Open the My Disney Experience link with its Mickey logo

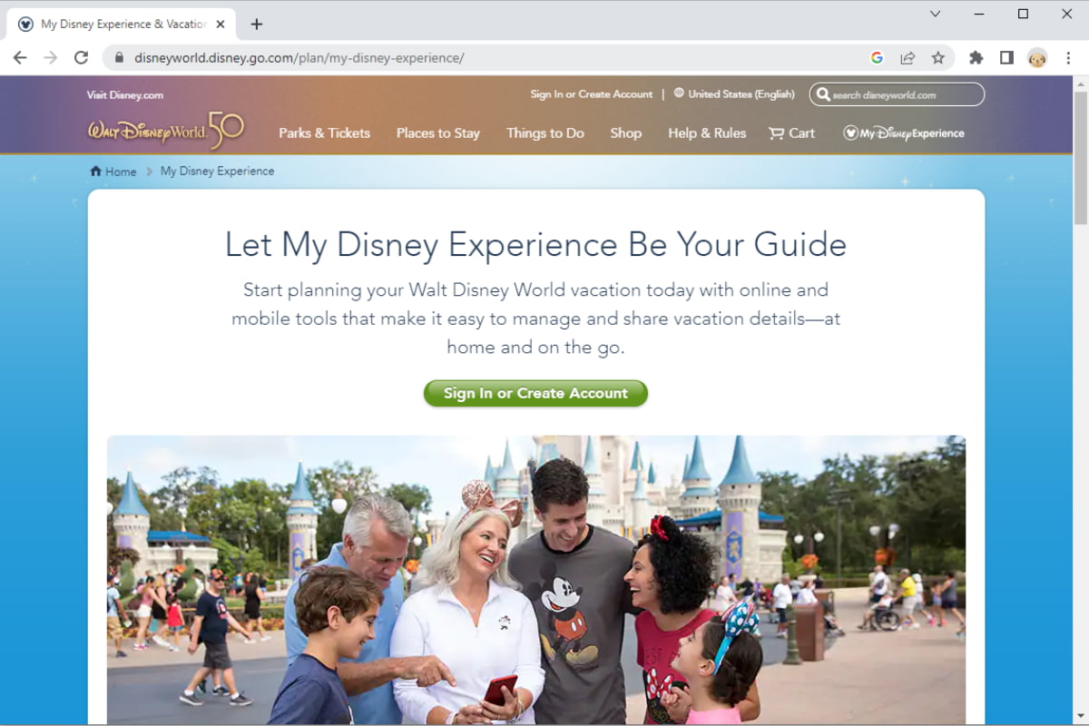904,133
